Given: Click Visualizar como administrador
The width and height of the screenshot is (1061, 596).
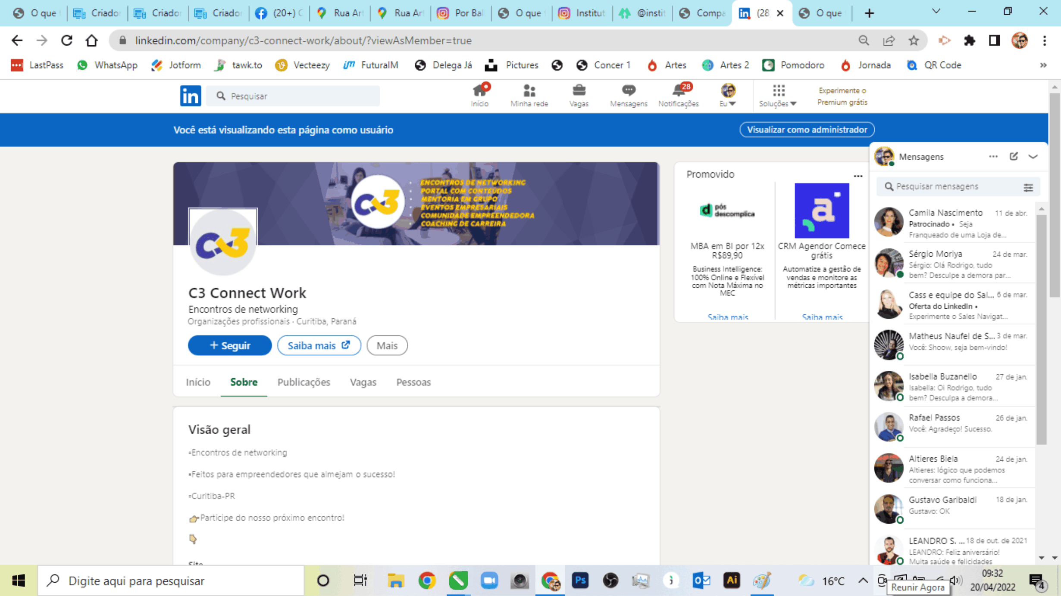Looking at the screenshot, I should click(807, 129).
